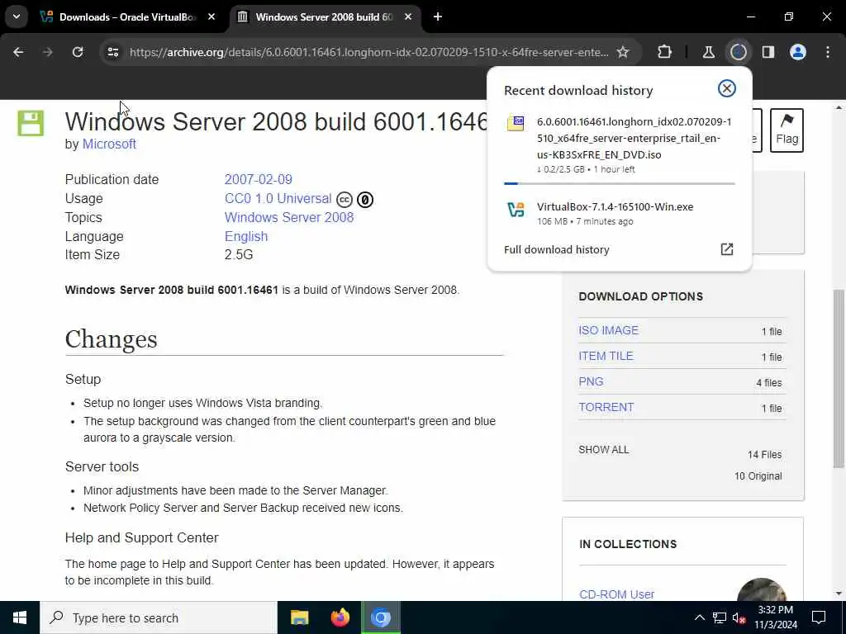Open ITEM TILE download option
The height and width of the screenshot is (634, 846).
(606, 356)
